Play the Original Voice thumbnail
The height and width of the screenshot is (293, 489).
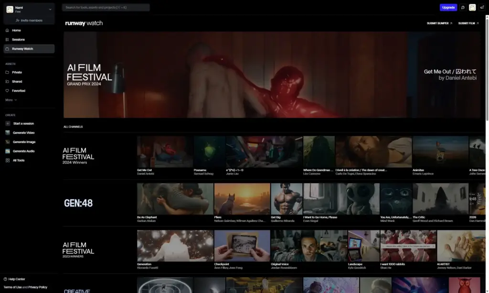[309, 246]
